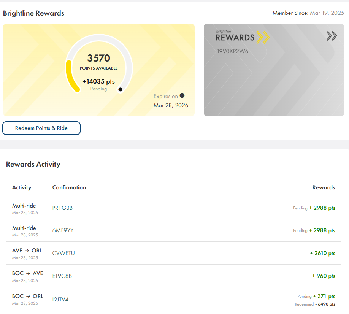Open confirmation ET9C8B
Image resolution: width=349 pixels, height=314 pixels.
click(x=62, y=276)
